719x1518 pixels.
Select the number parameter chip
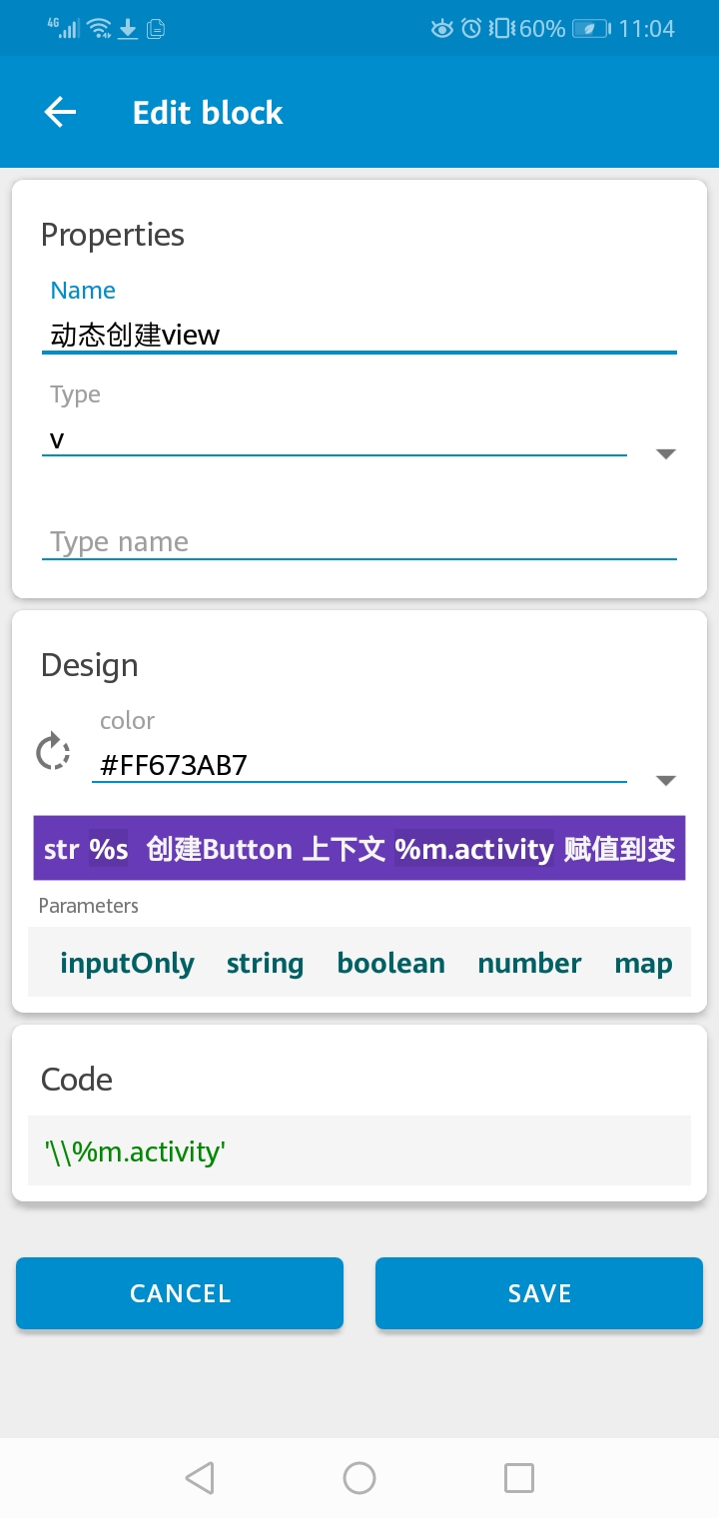coord(529,962)
